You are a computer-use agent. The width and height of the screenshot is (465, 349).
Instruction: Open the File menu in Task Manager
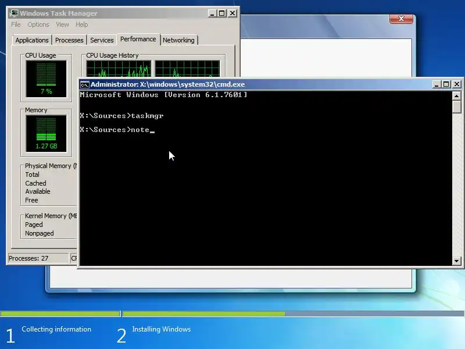tap(16, 24)
